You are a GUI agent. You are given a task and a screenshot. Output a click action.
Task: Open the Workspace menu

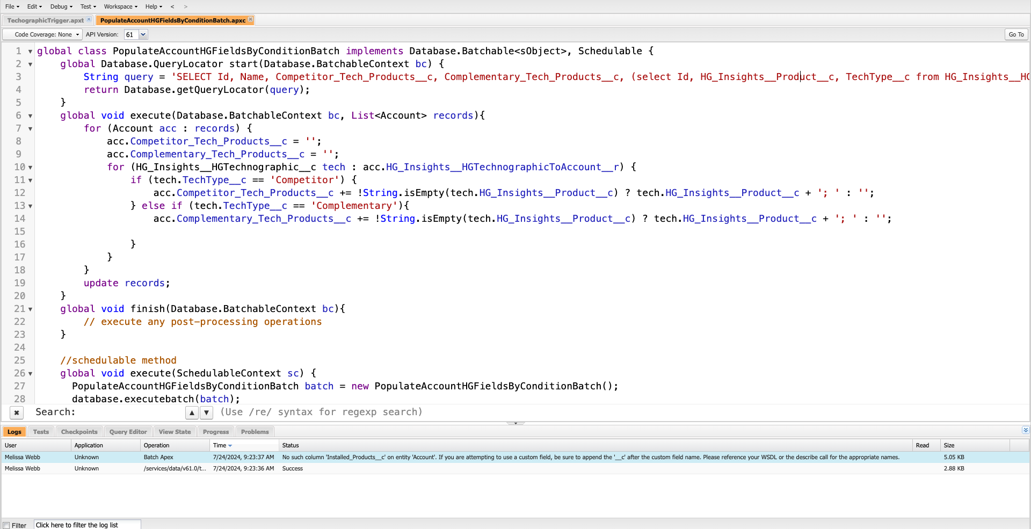click(120, 6)
